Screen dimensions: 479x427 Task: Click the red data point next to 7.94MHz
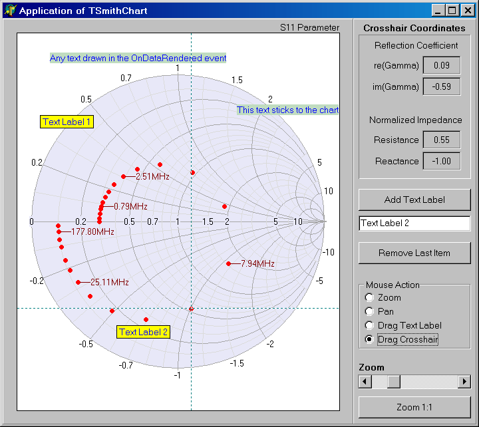click(228, 263)
